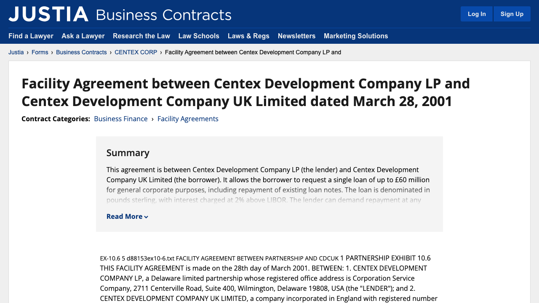
Task: Click the chevron next to Read More
Action: [x=146, y=216]
